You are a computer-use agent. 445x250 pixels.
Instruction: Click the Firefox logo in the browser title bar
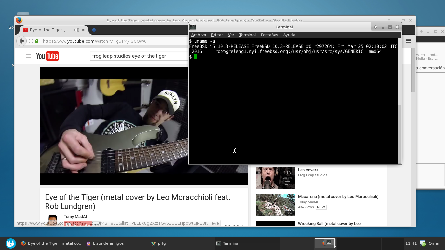[x=19, y=20]
